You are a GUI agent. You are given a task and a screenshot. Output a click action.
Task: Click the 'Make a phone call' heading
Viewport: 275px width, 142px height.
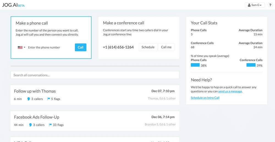click(32, 23)
